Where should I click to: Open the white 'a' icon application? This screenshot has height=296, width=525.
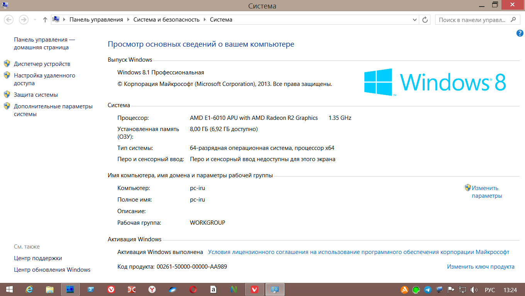pos(213,289)
